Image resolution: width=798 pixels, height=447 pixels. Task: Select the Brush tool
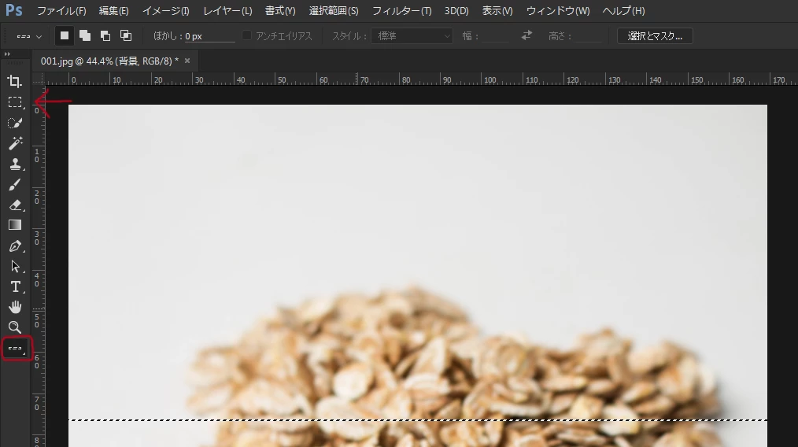click(15, 184)
